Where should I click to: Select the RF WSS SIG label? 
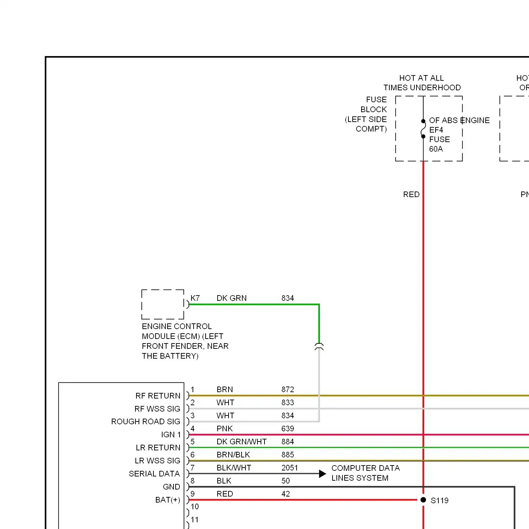point(157,409)
